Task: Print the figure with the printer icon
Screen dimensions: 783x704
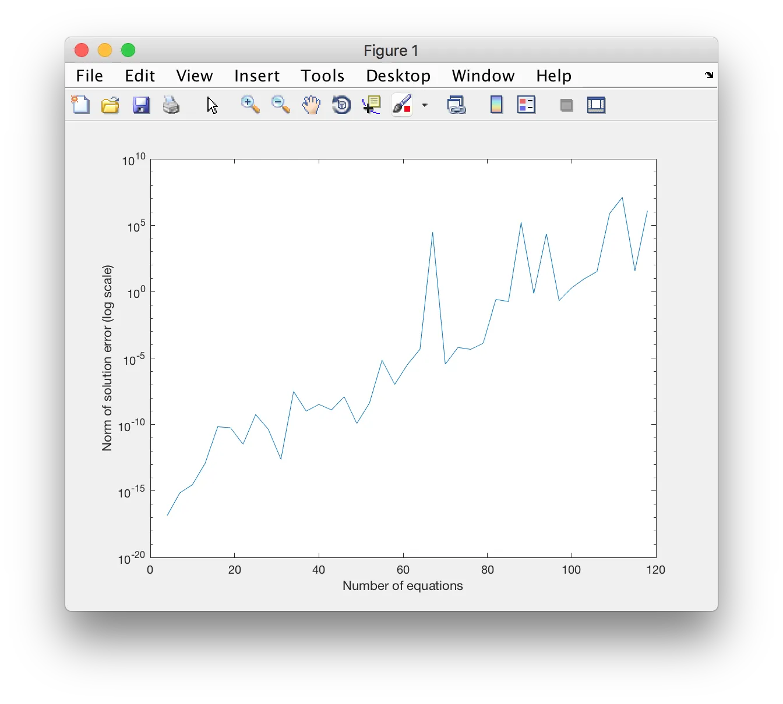Action: pos(171,105)
